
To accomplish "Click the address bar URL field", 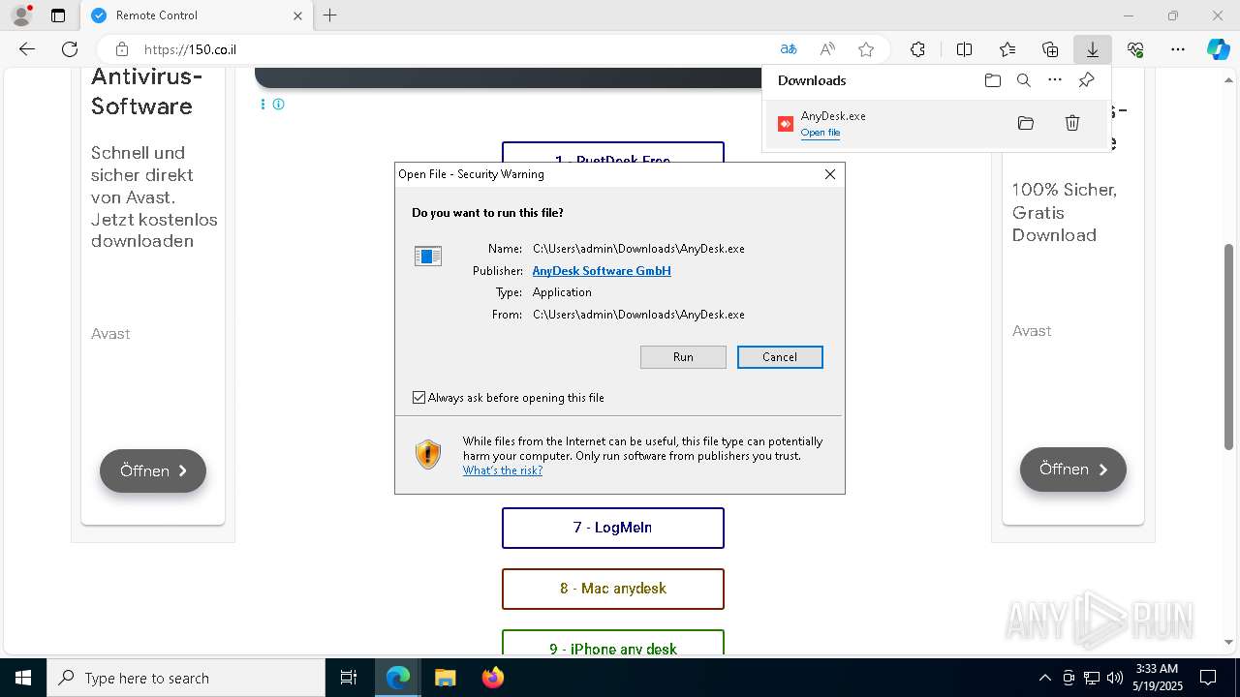I will (455, 49).
